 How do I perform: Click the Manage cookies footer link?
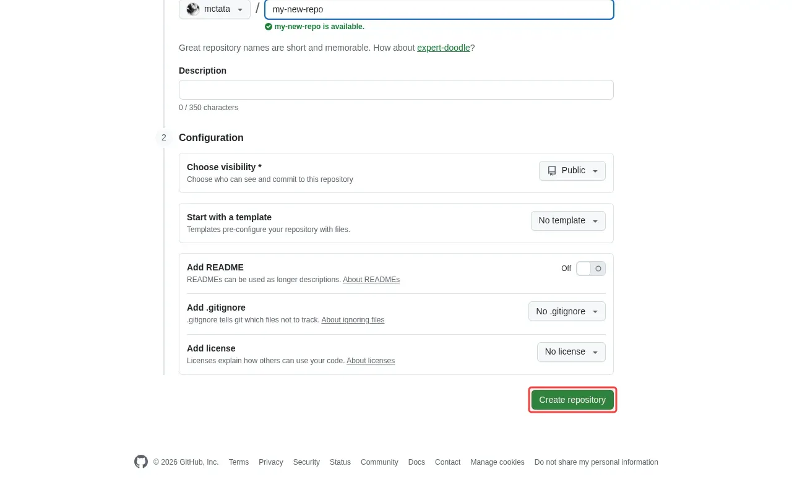click(x=497, y=462)
